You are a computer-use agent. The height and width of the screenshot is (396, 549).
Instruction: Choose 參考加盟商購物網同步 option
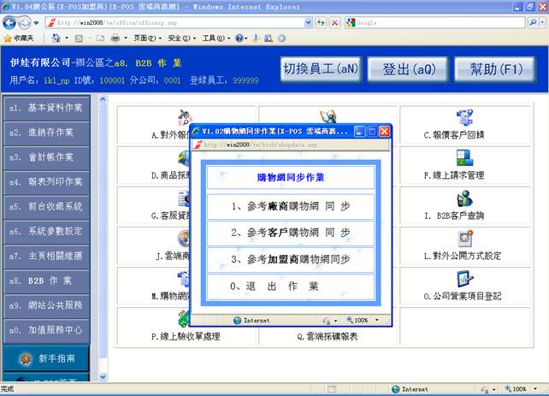[291, 259]
